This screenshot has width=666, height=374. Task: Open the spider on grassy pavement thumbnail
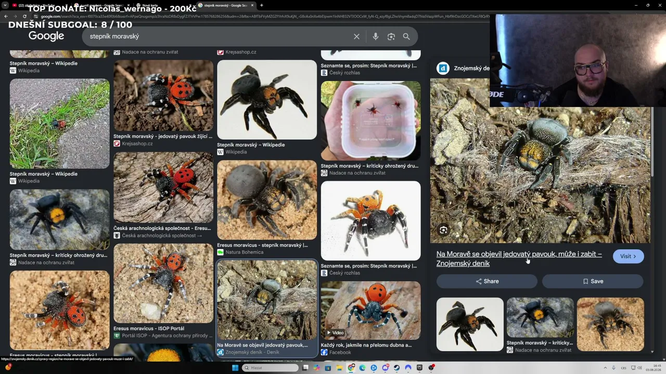[60, 124]
